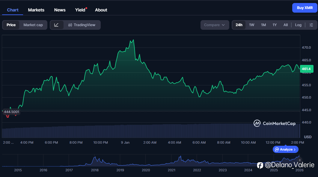Image resolution: width=318 pixels, height=177 pixels.
Task: Select the 24h time range
Action: click(239, 25)
